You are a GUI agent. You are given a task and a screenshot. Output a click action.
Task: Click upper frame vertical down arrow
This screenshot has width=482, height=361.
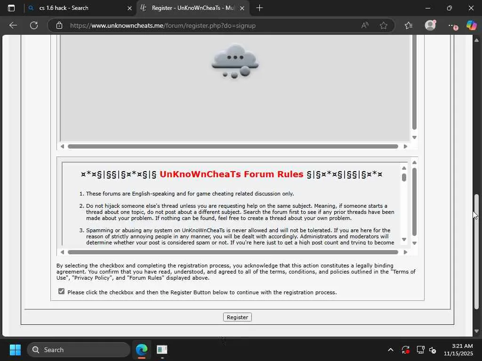(414, 137)
